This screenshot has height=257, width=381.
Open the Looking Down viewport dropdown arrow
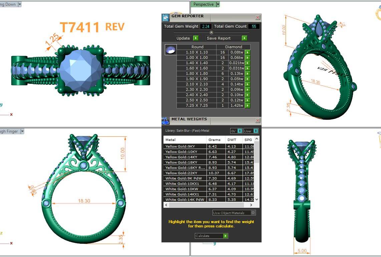(20, 4)
